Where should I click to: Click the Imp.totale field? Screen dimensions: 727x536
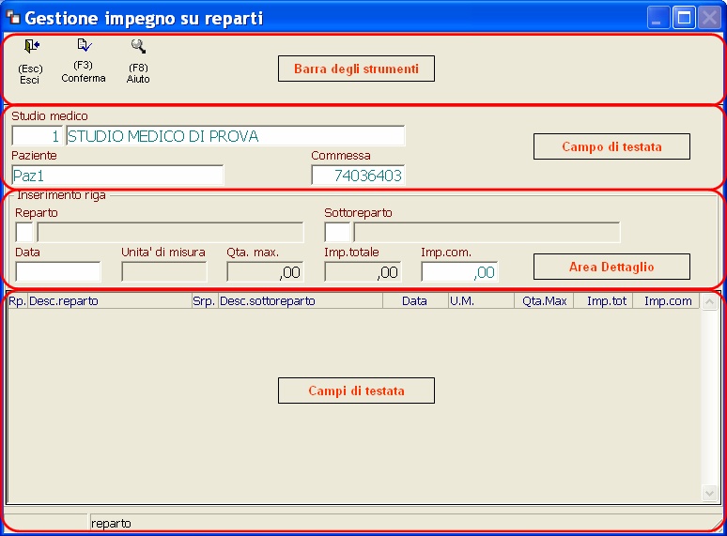[x=363, y=272]
